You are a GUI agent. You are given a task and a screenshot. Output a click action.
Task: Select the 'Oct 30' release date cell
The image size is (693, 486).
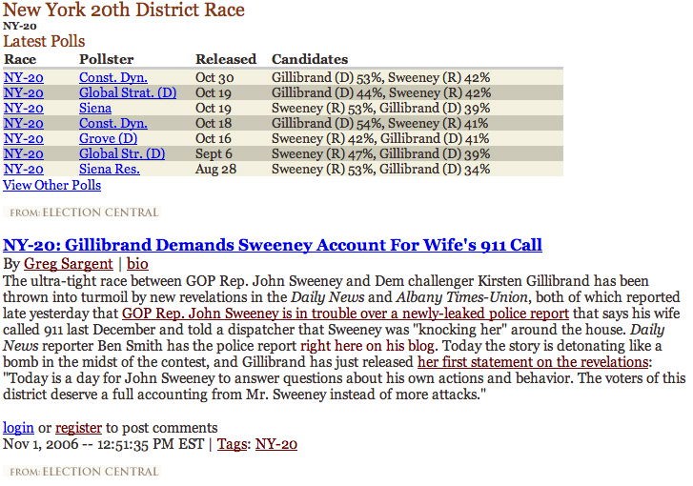pyautogui.click(x=214, y=78)
